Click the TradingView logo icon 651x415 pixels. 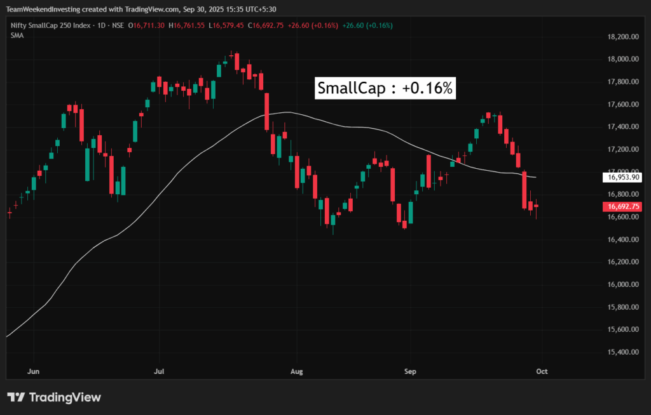16,397
